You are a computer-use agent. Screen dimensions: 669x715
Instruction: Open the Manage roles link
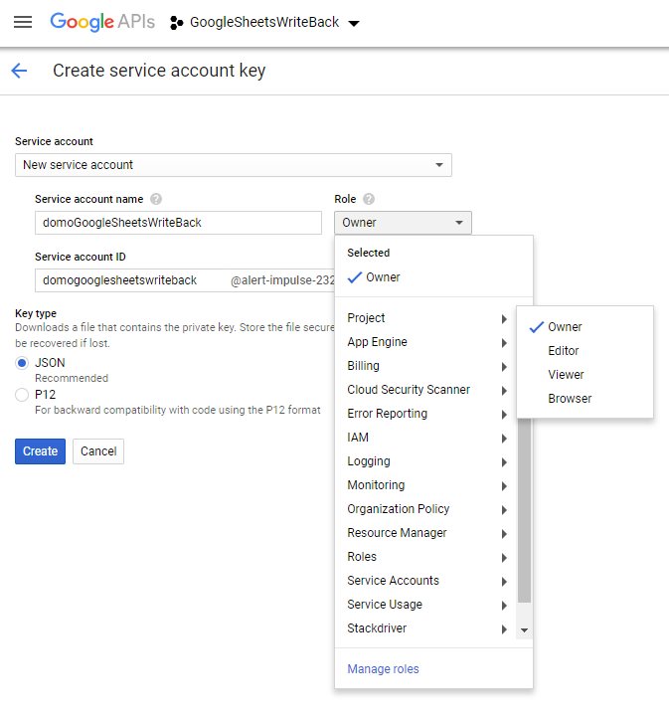383,669
